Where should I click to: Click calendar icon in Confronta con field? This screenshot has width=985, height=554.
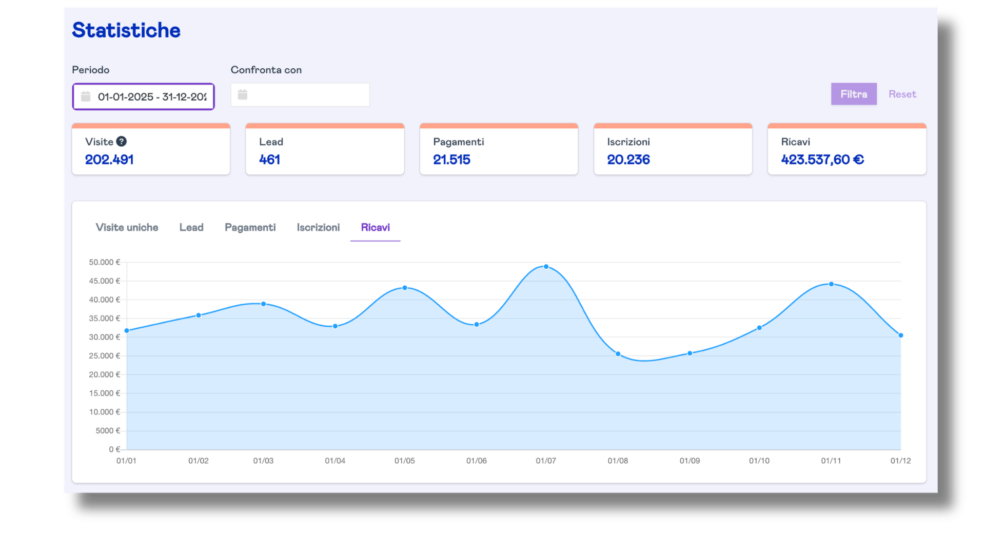(243, 95)
